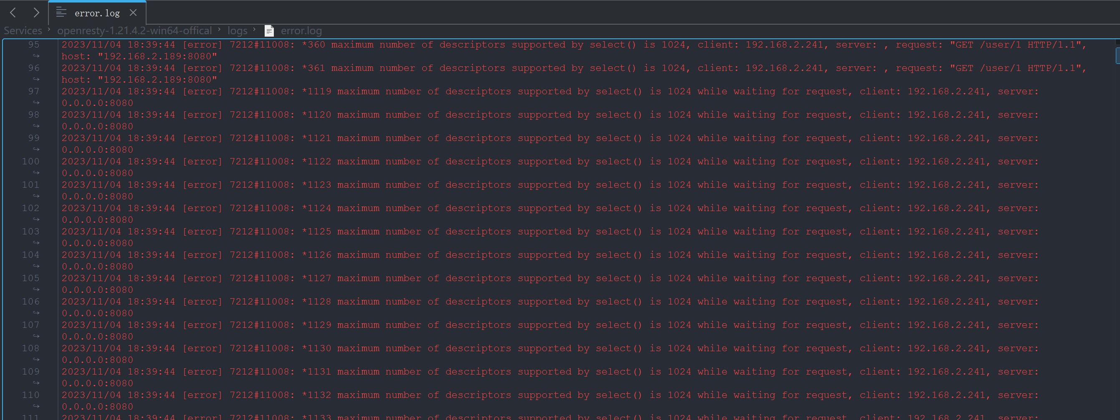Screen dimensions: 1120x420
Task: Click the vertical scrollbar thumb at right edge
Action: [x=1117, y=55]
